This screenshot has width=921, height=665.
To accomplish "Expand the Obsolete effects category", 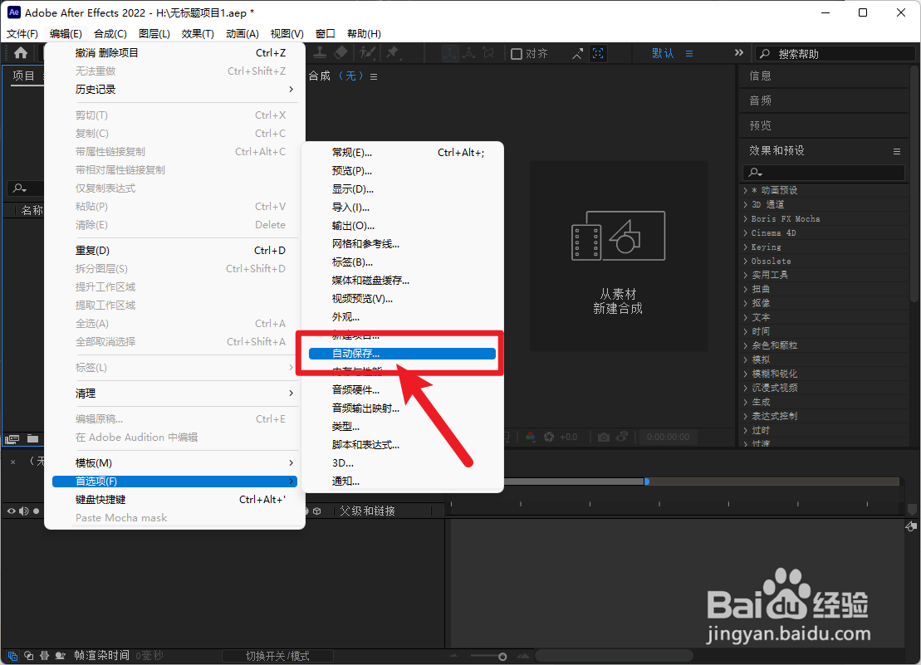I will click(x=746, y=262).
